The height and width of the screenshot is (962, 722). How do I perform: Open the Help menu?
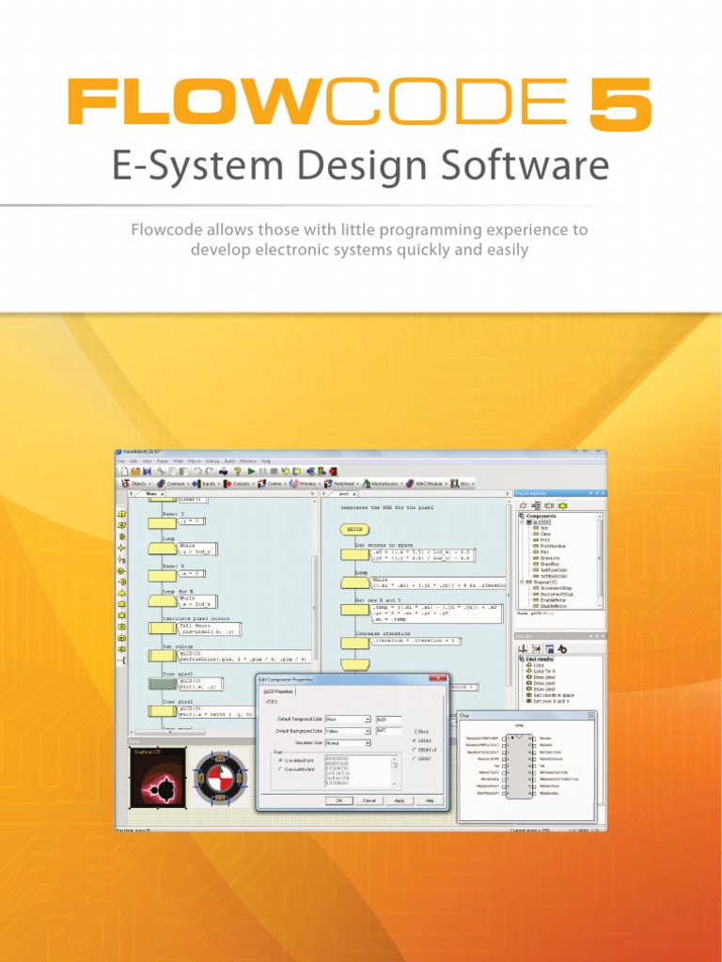pos(266,461)
